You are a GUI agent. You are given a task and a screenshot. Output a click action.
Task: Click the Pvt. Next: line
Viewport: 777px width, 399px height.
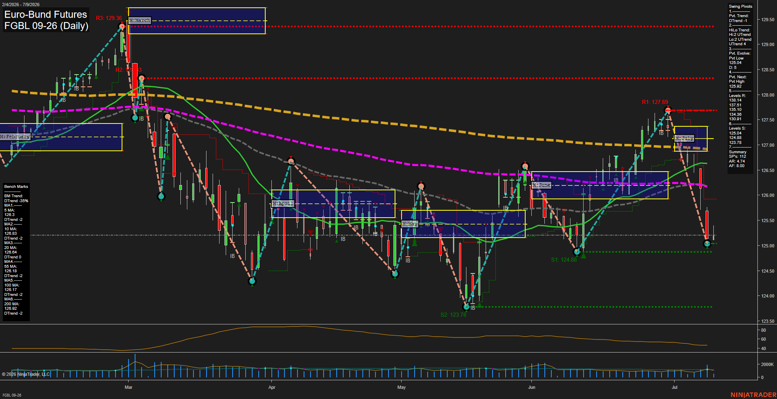click(737, 77)
